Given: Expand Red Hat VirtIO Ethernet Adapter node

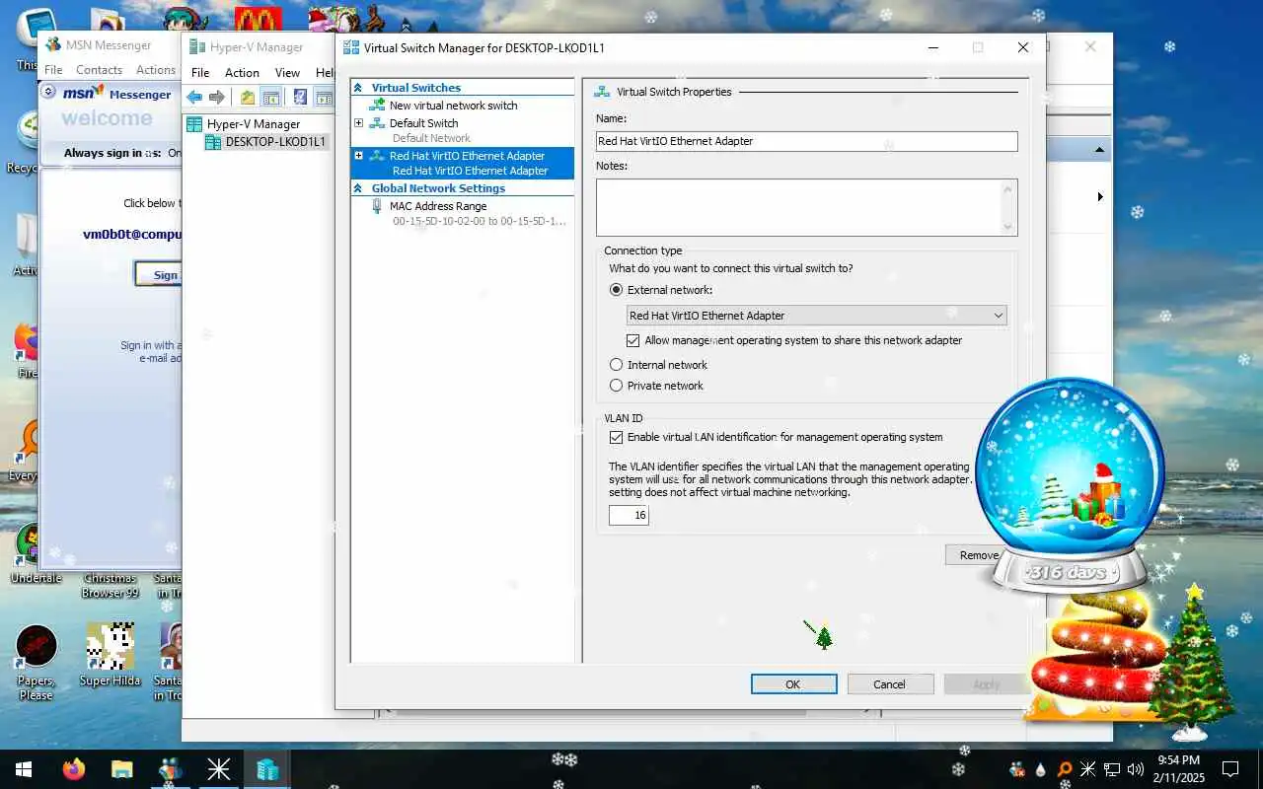Looking at the screenshot, I should [x=358, y=156].
